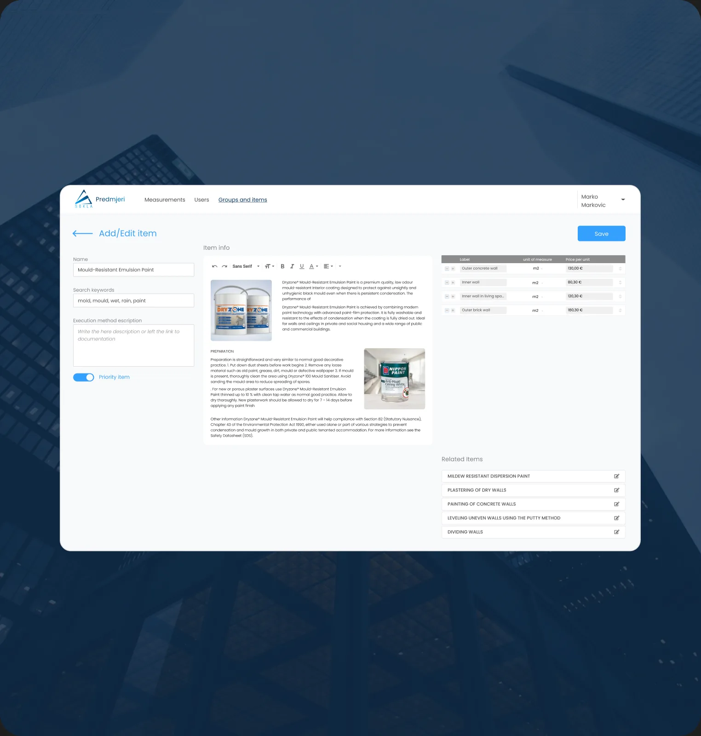Click the Inner wall label field
This screenshot has width=701, height=736.
tap(483, 282)
